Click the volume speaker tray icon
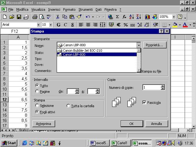 tap(174, 143)
